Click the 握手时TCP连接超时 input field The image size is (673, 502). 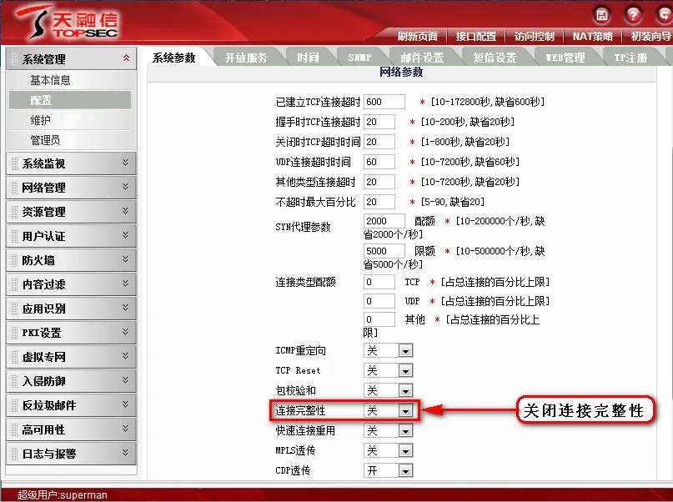pyautogui.click(x=379, y=122)
